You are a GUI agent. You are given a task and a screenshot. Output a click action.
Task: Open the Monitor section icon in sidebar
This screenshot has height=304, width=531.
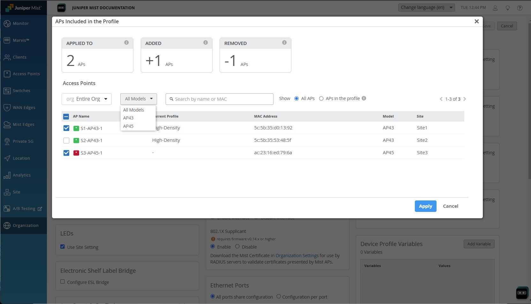(7, 24)
